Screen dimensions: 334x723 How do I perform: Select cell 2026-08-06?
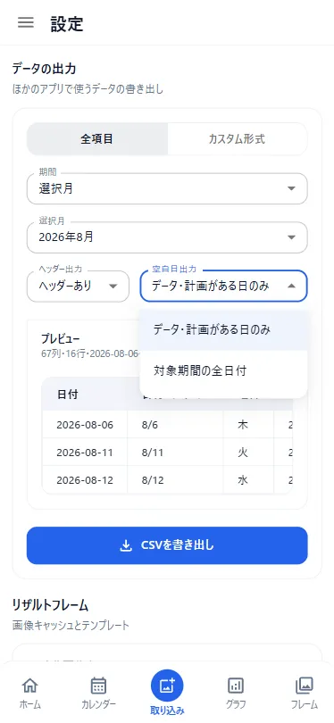coord(85,425)
